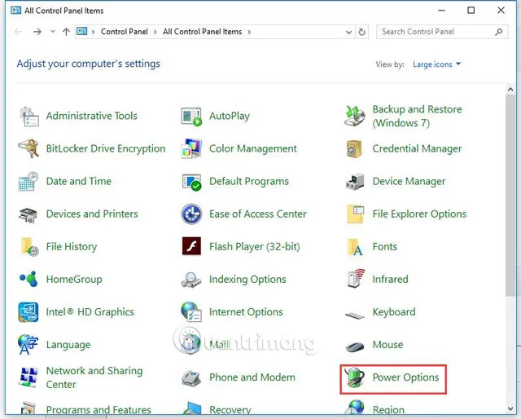
Task: Click the Color Management icon
Action: coord(191,149)
